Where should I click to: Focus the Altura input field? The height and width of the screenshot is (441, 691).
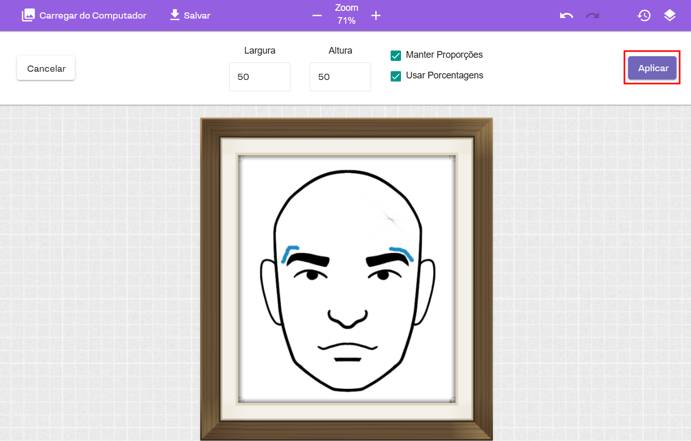(340, 77)
